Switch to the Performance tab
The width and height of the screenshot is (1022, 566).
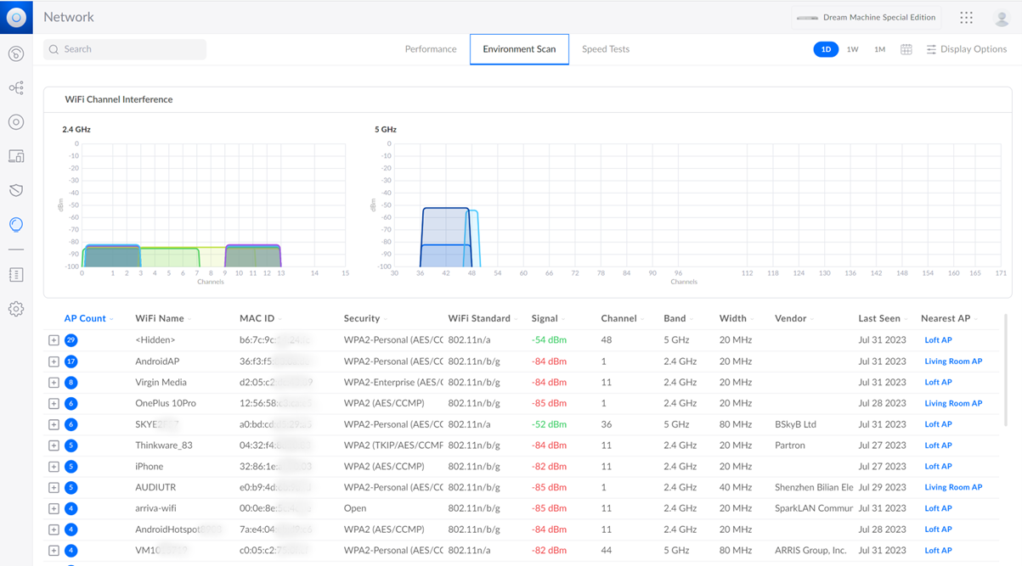[x=431, y=49]
